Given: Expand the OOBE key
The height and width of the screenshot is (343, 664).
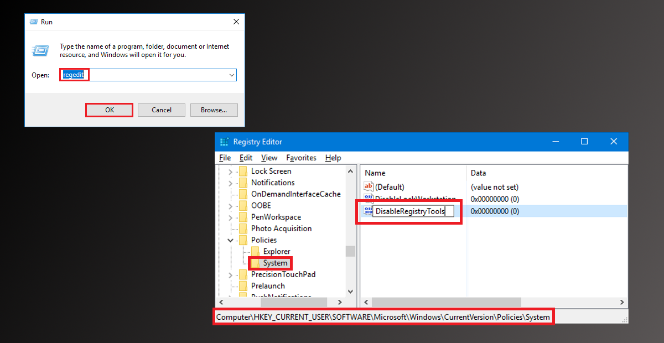Looking at the screenshot, I should click(x=230, y=206).
